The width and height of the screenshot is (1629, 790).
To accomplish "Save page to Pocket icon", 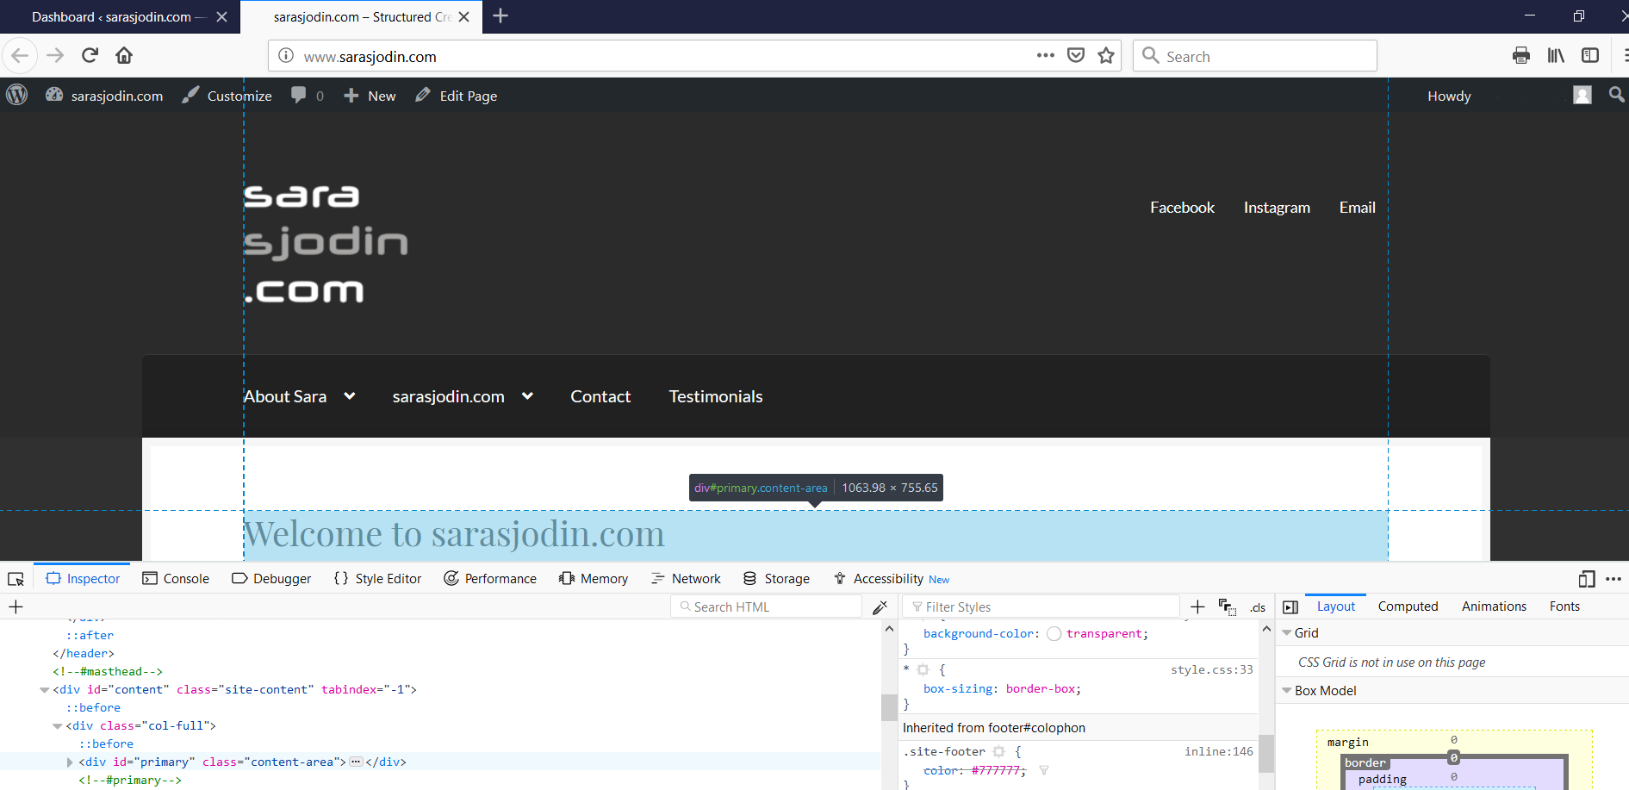I will [x=1076, y=56].
